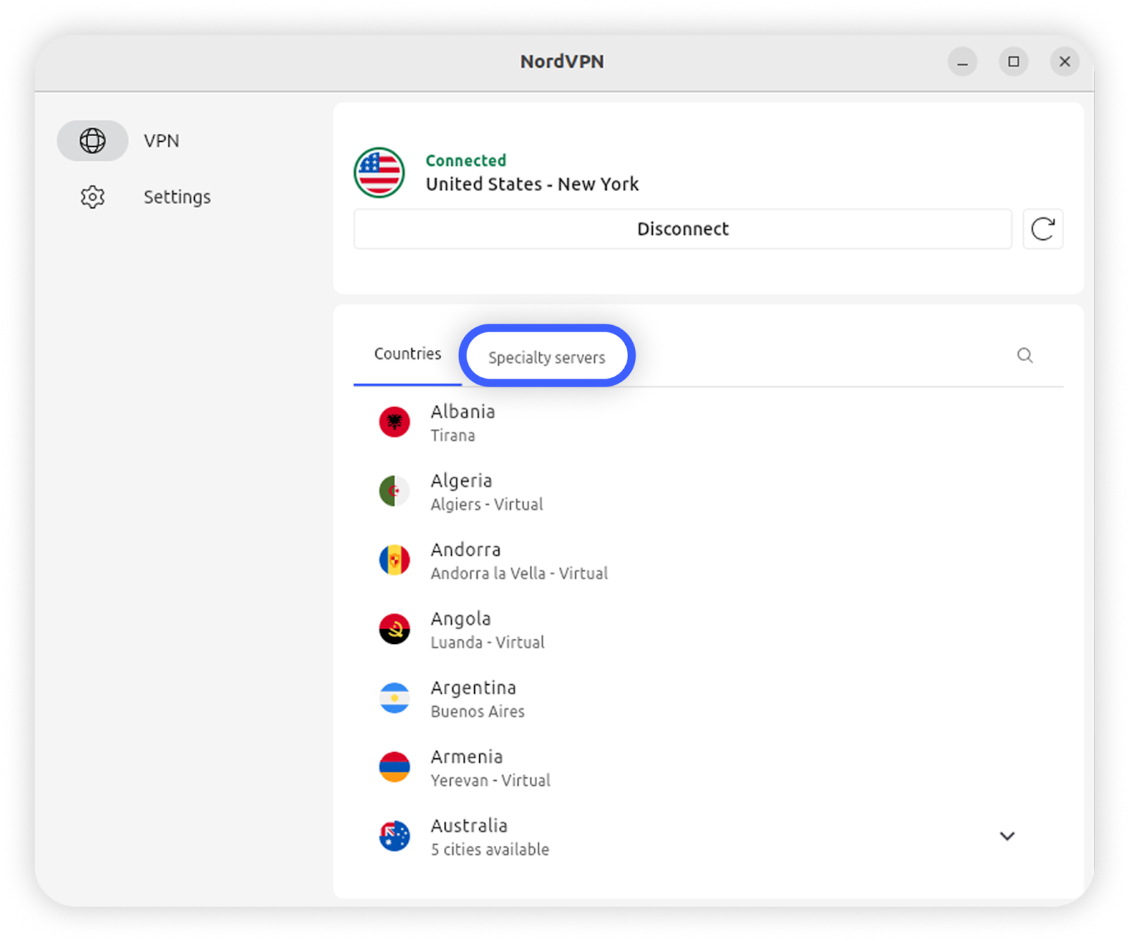Viewport: 1129px width, 941px height.
Task: Open Settings via the gear icon
Action: 92,197
